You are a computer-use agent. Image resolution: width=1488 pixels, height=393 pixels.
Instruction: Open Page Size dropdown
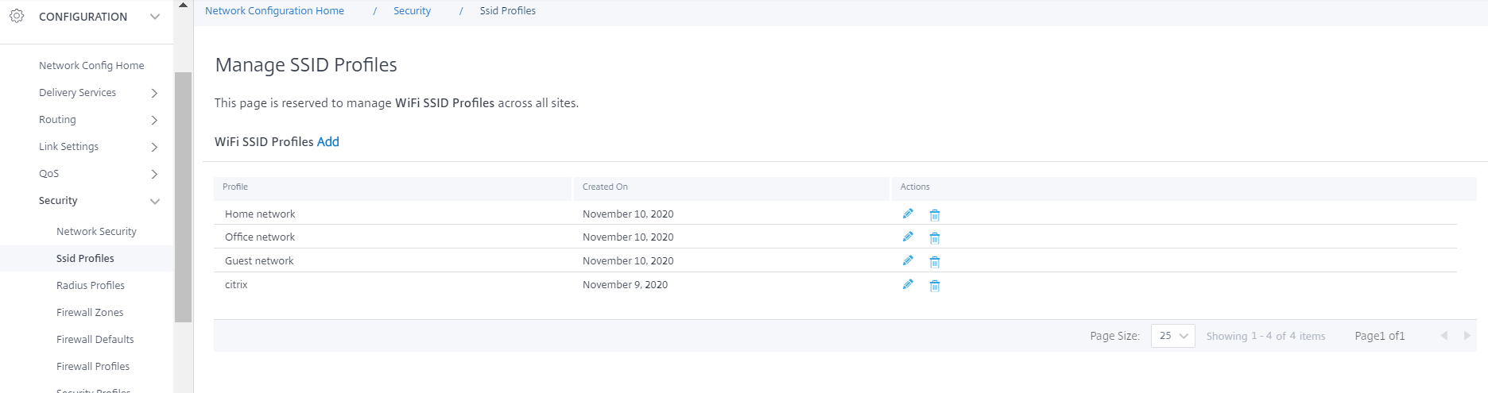click(1173, 336)
